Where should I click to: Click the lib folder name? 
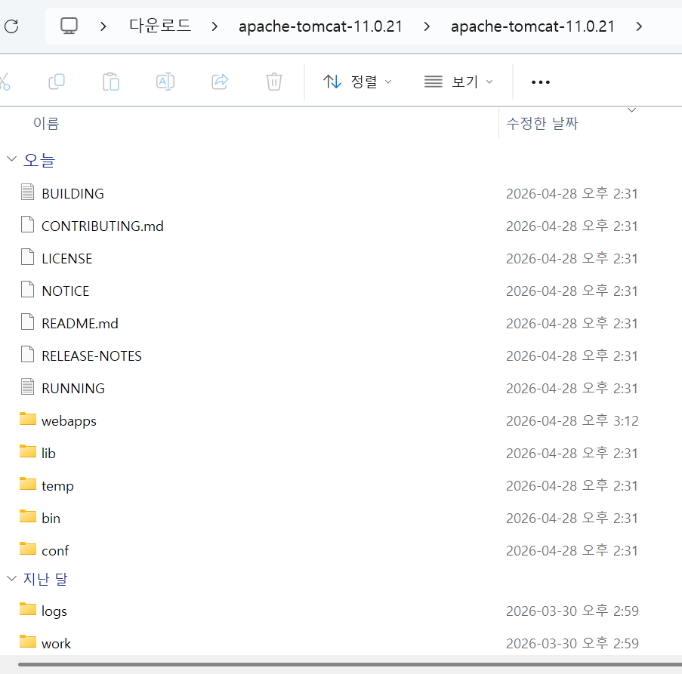click(x=48, y=454)
